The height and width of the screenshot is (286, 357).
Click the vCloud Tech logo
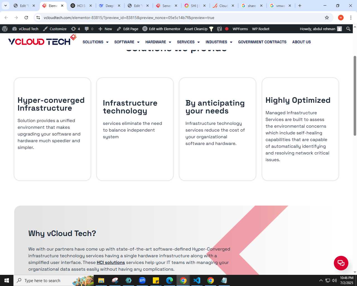42,40
